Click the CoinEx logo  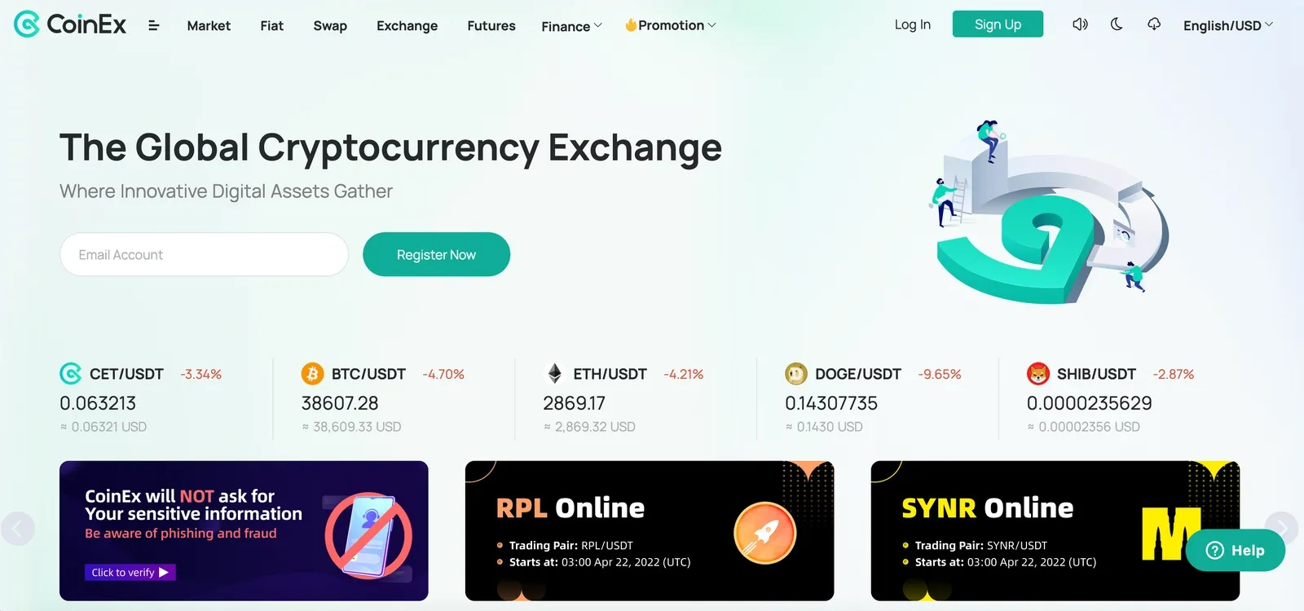coord(71,24)
